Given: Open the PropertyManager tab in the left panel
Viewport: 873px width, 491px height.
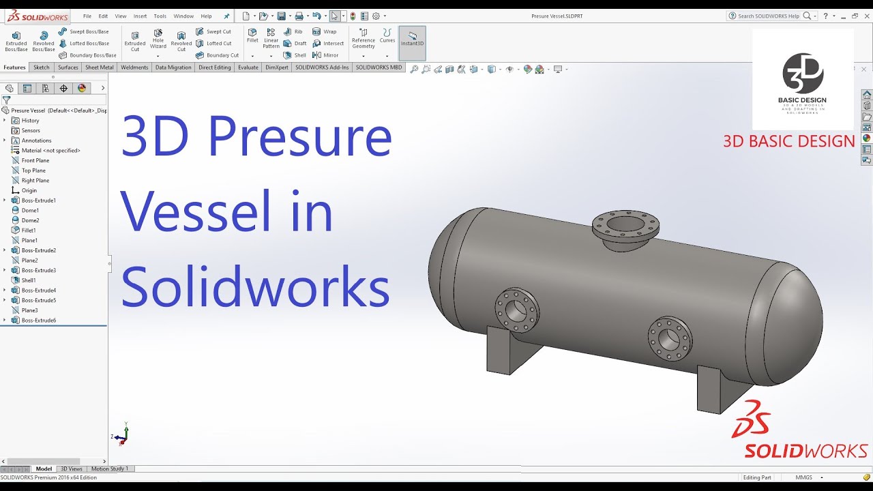Looking at the screenshot, I should pos(27,88).
